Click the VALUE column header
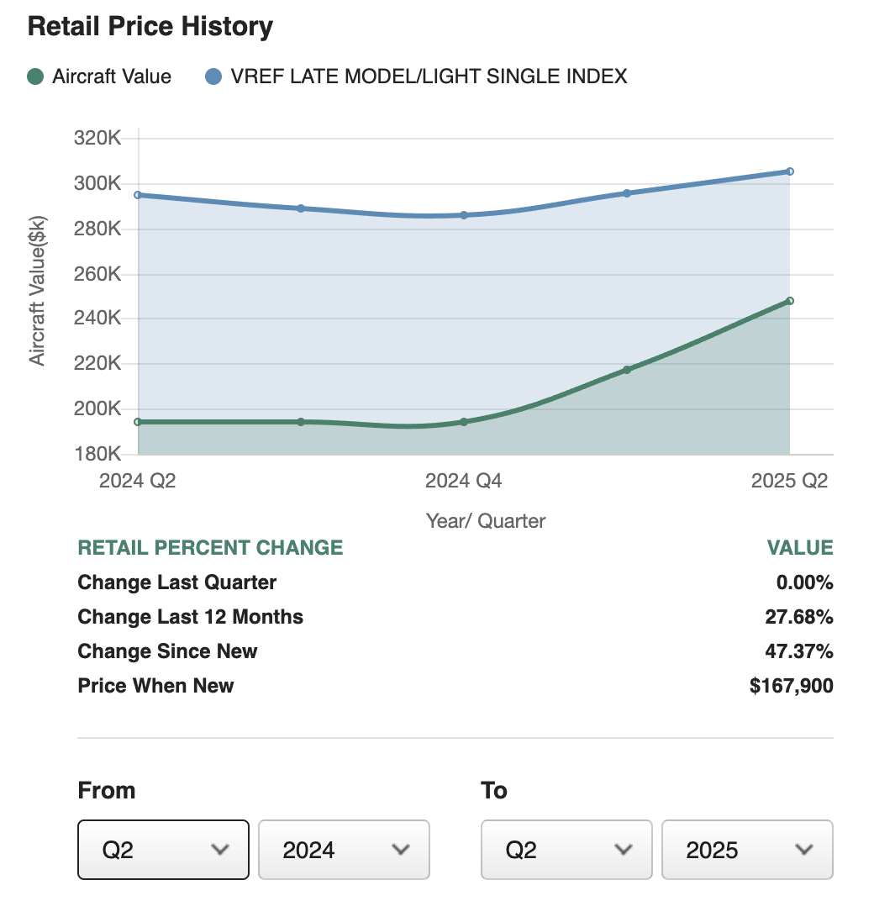 click(799, 548)
